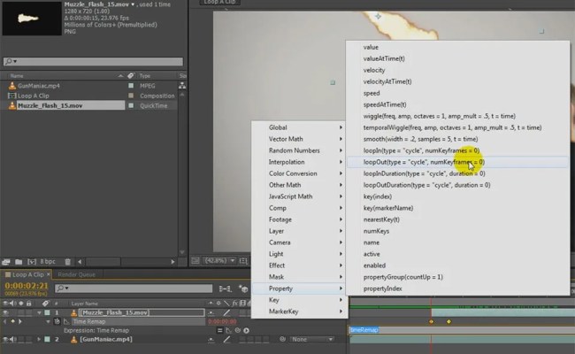Expand the GunManiac.mp4 layer twirl
575x354 pixels.
(39, 339)
